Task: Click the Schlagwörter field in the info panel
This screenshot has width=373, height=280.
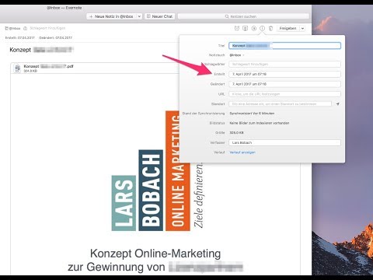Action: (x=284, y=64)
